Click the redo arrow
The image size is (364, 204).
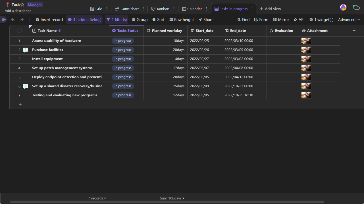(22, 20)
